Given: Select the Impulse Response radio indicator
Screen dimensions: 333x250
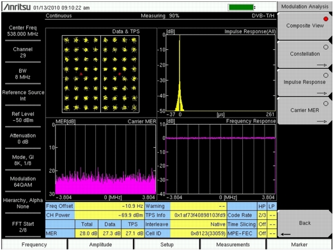Looking at the screenshot, I should (326, 75).
